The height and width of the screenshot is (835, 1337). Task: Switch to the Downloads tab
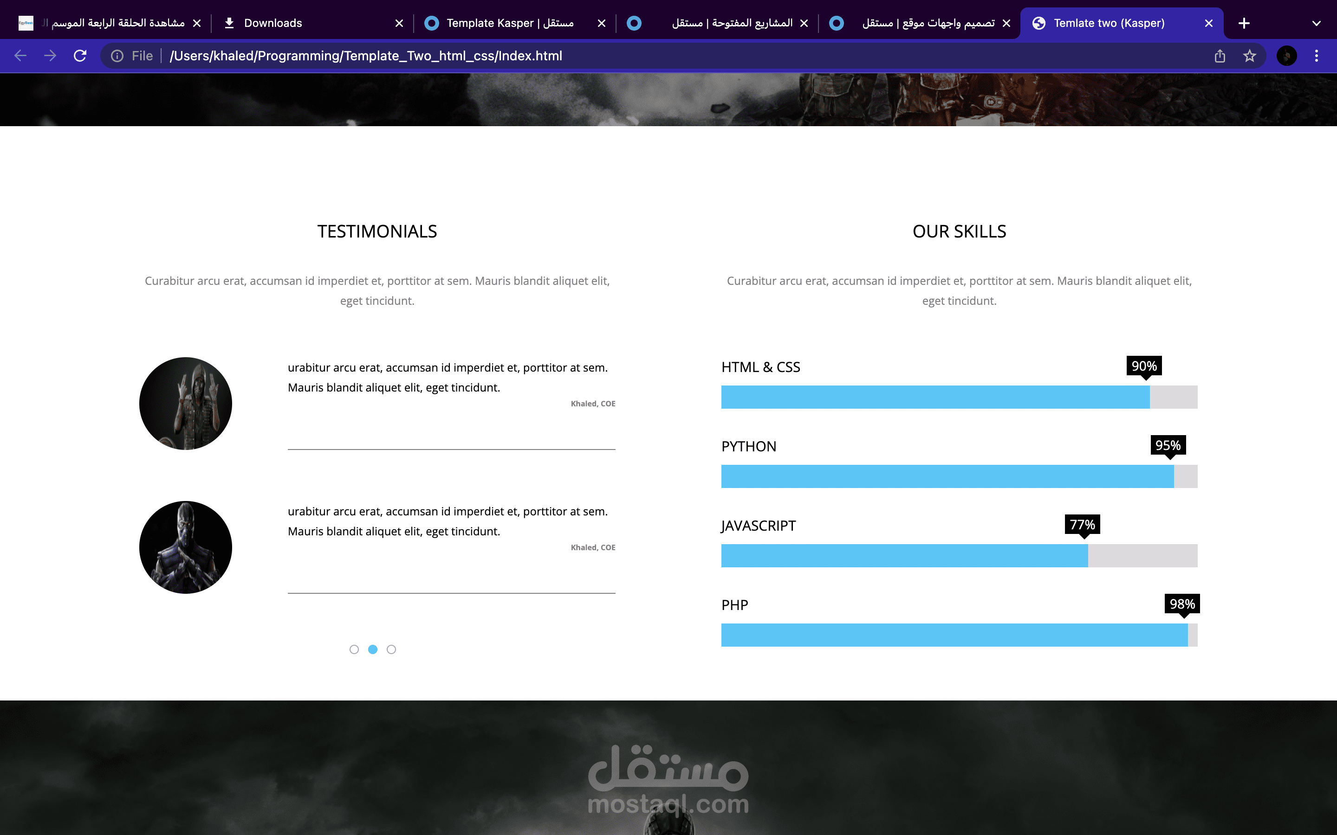coord(273,23)
